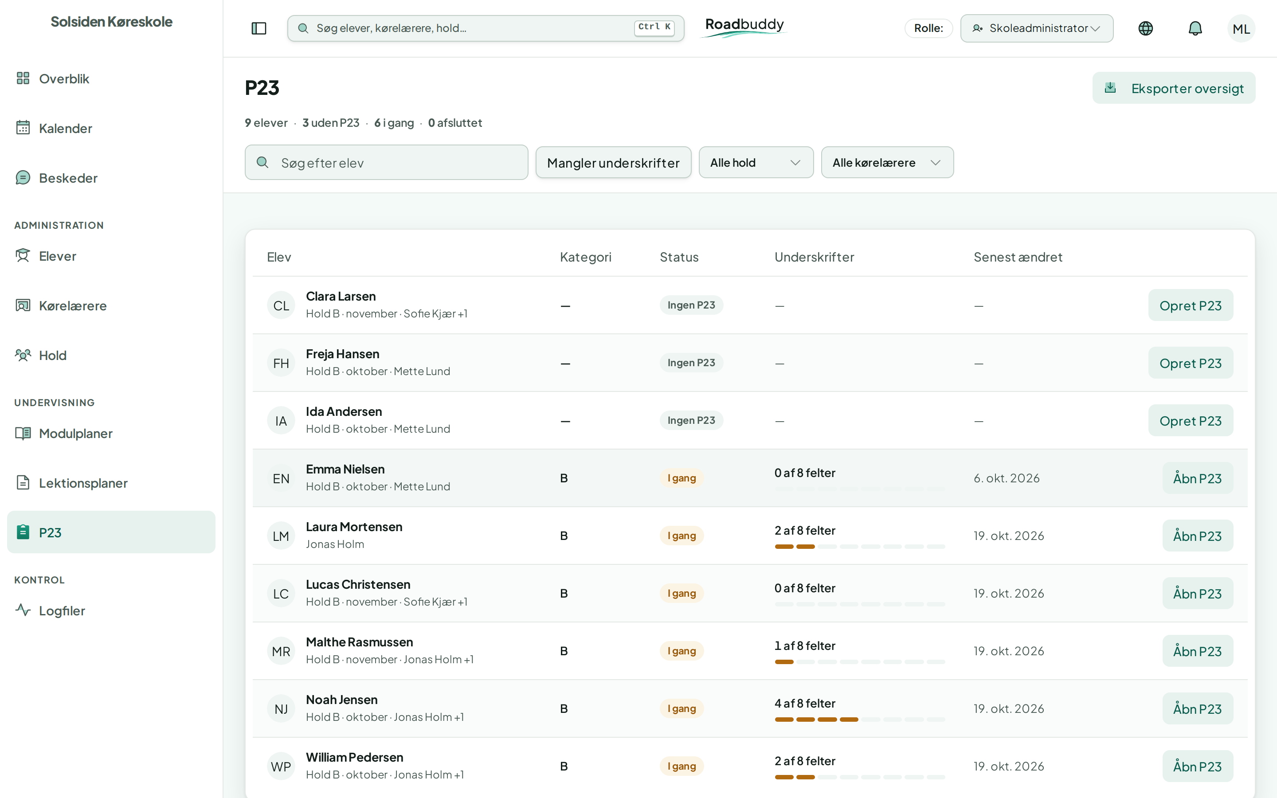
Task: Open the Skoleadministrator role dropdown
Action: tap(1036, 28)
